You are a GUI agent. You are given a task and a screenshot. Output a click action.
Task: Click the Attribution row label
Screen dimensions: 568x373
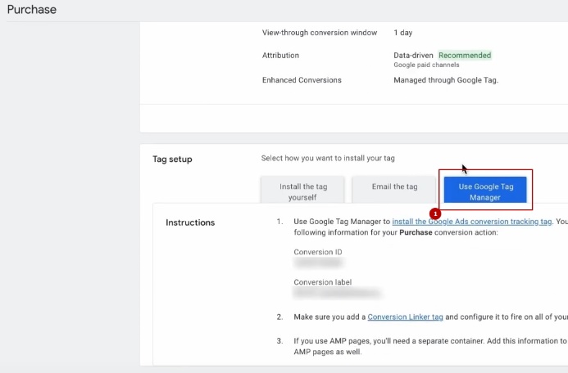click(280, 56)
